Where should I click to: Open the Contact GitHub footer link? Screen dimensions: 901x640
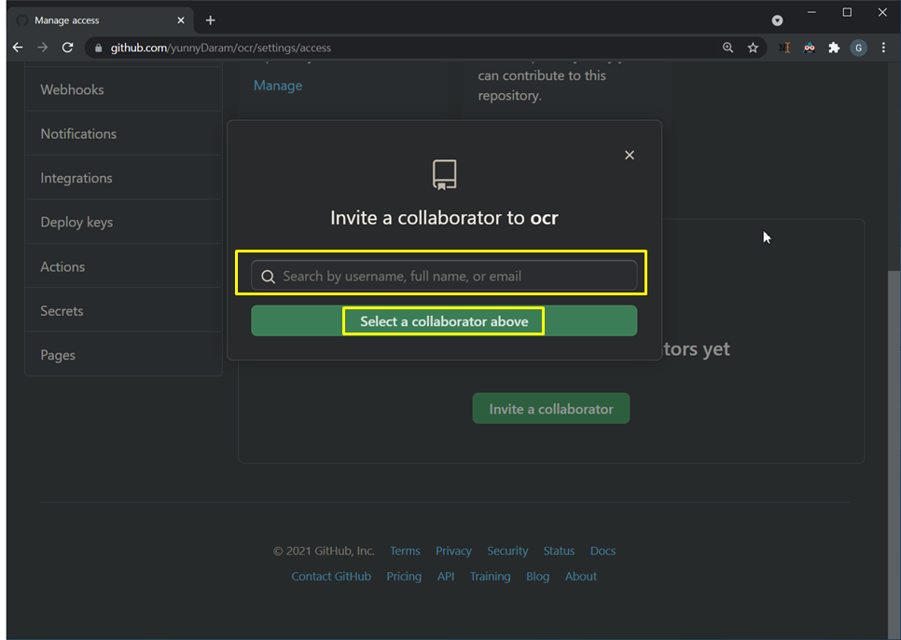pos(331,577)
